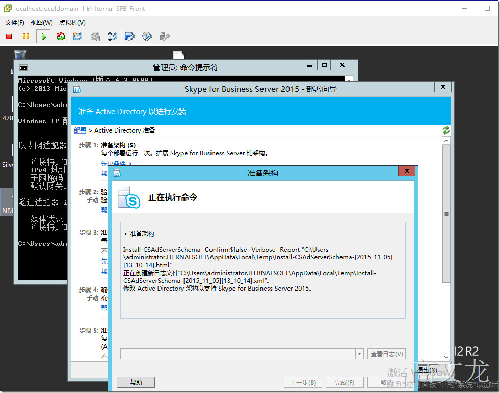The image size is (500, 393).
Task: Click the '子网掩码' line in the Command Prompt
Action: [x=47, y=178]
